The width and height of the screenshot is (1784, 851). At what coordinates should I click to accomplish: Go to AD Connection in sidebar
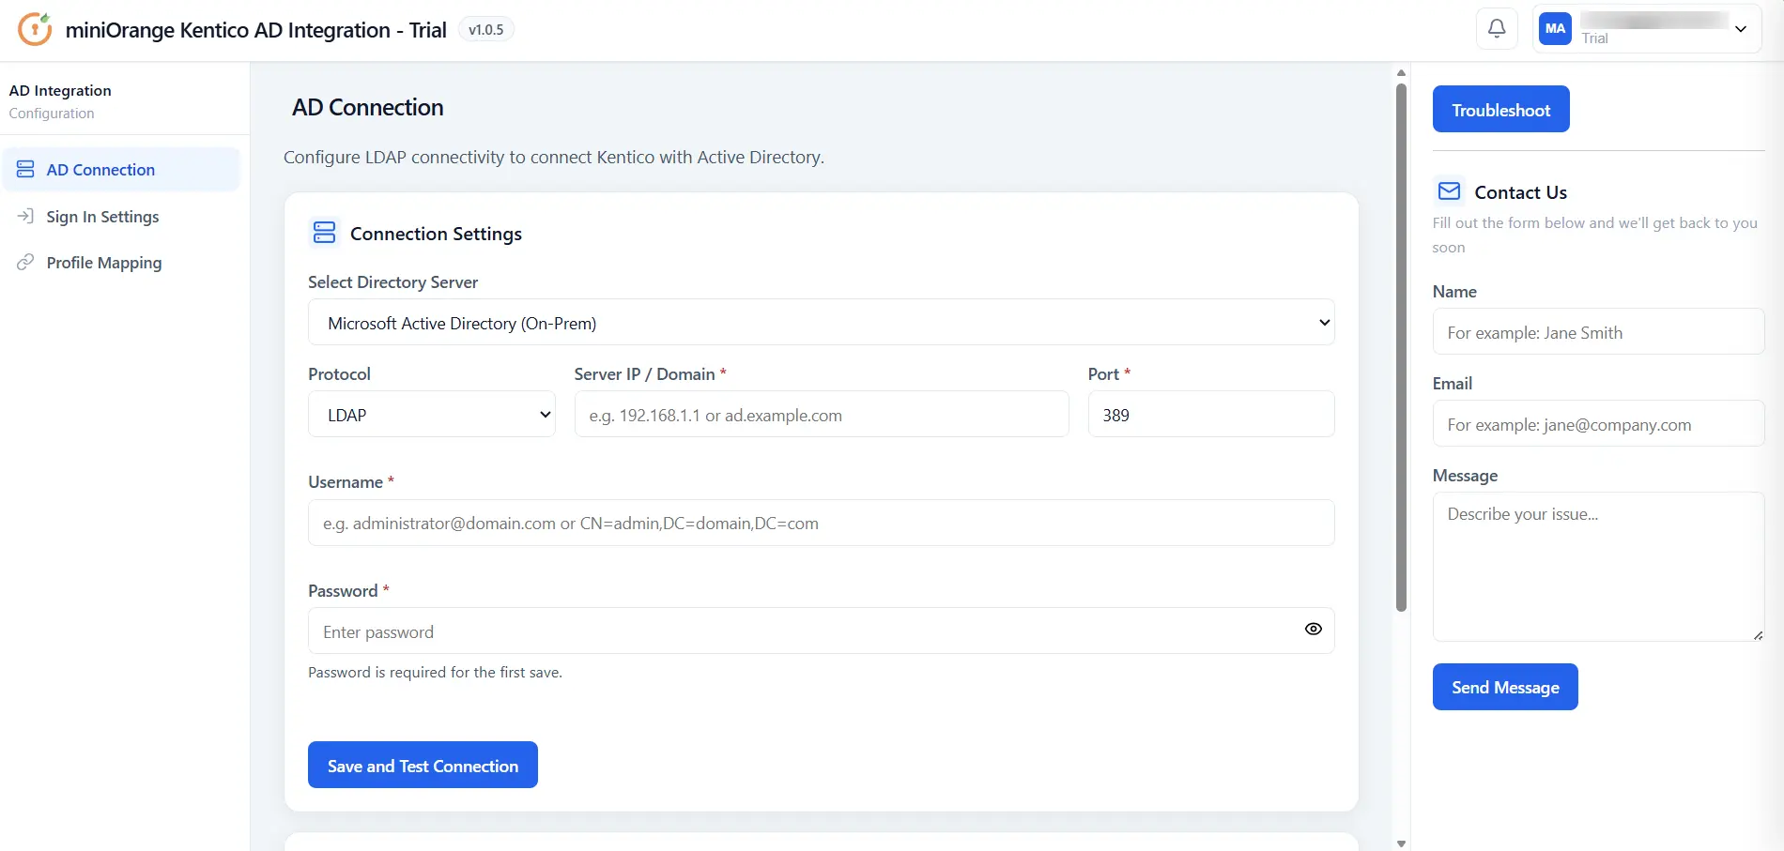[x=121, y=170]
